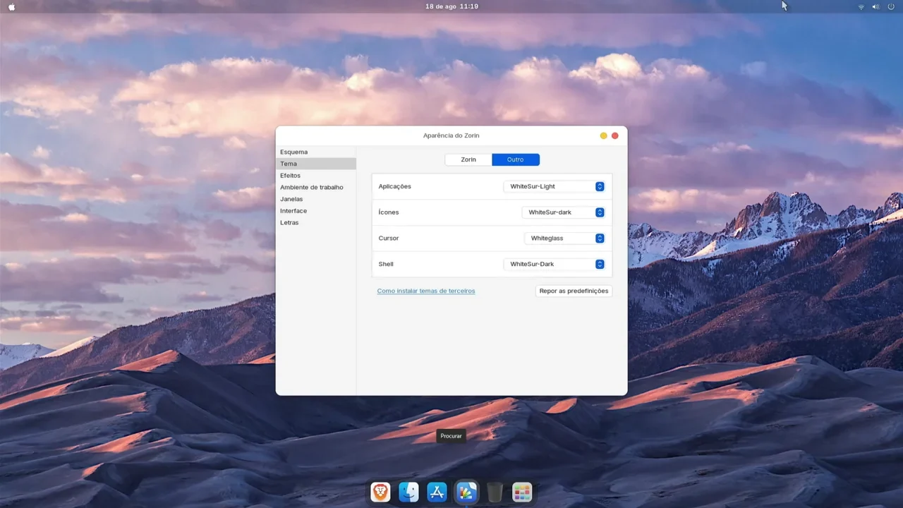Open the Wi-Fi network indicator
This screenshot has width=903, height=508.
861,6
